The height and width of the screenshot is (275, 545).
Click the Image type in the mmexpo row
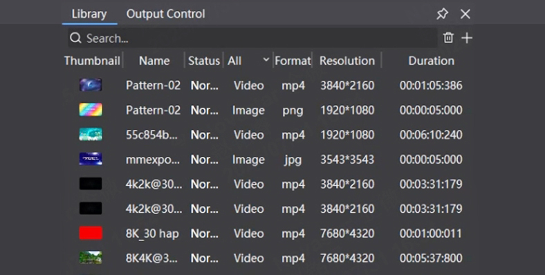(x=248, y=160)
